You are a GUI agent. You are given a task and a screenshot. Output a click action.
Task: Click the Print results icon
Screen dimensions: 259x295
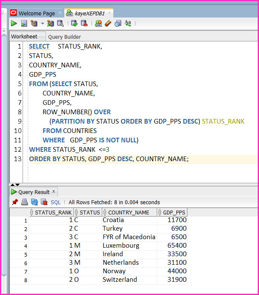(24, 202)
